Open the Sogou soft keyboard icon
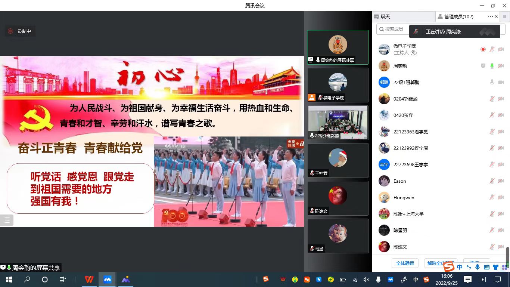Viewport: 510px width, 287px height. [x=486, y=267]
